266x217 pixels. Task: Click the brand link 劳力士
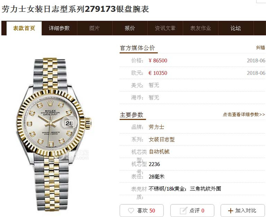pyautogui.click(x=156, y=127)
